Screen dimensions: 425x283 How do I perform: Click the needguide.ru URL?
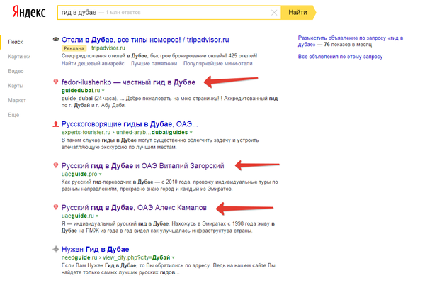pyautogui.click(x=115, y=257)
